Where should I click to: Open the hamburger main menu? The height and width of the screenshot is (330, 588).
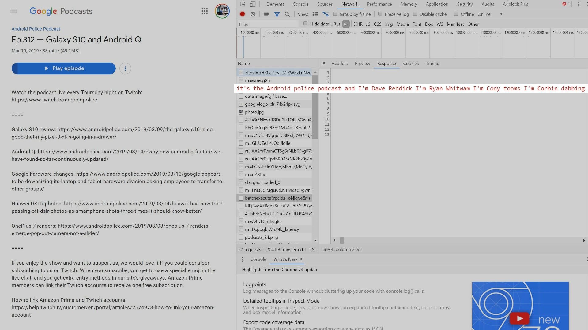point(13,11)
